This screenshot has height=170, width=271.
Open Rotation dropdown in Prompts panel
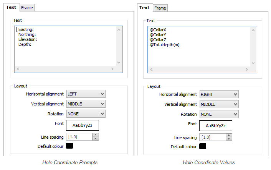coord(86,114)
